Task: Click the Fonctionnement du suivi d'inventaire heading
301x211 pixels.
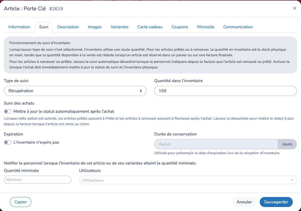Action: (40, 43)
